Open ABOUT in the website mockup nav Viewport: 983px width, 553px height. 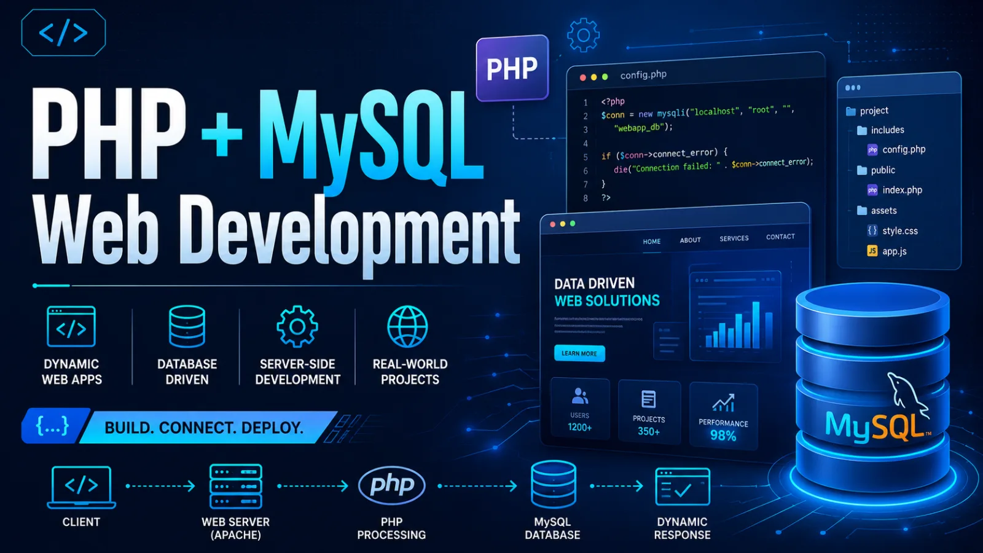pos(691,240)
